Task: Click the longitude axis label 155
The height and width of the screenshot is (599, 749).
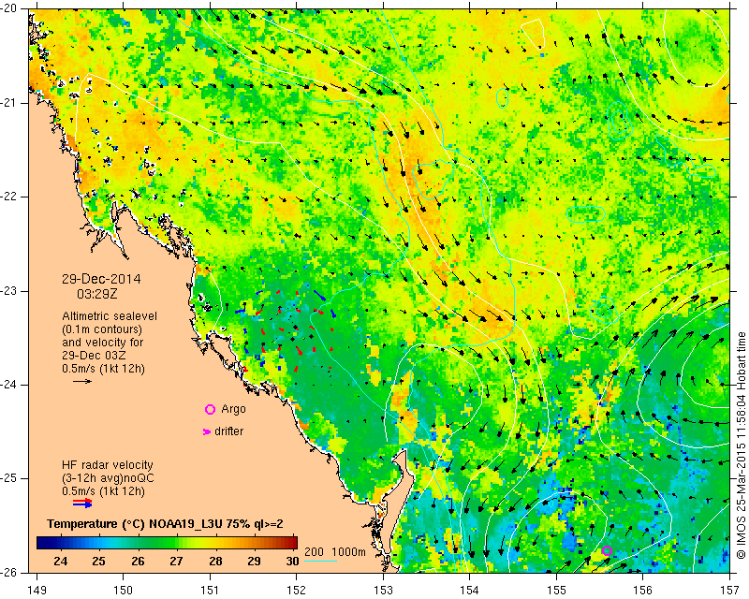Action: (x=556, y=591)
